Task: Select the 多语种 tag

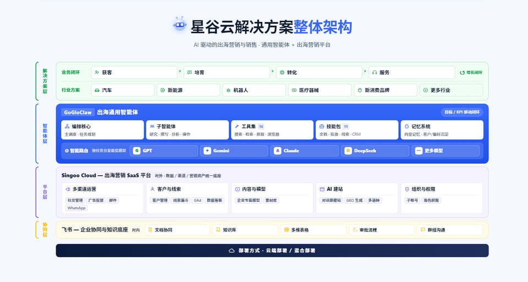Action: coord(374,200)
